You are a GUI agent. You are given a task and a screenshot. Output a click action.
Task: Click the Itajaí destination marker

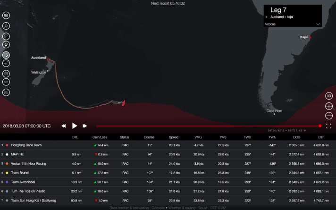click(x=310, y=37)
